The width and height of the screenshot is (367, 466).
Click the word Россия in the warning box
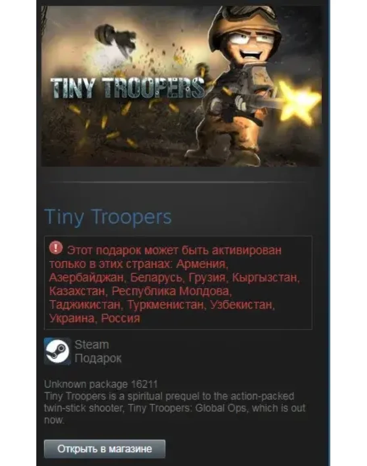tap(121, 318)
